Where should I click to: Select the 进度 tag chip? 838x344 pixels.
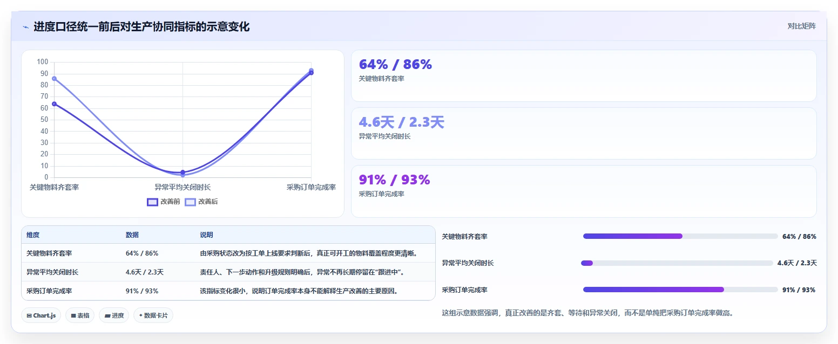(114, 315)
